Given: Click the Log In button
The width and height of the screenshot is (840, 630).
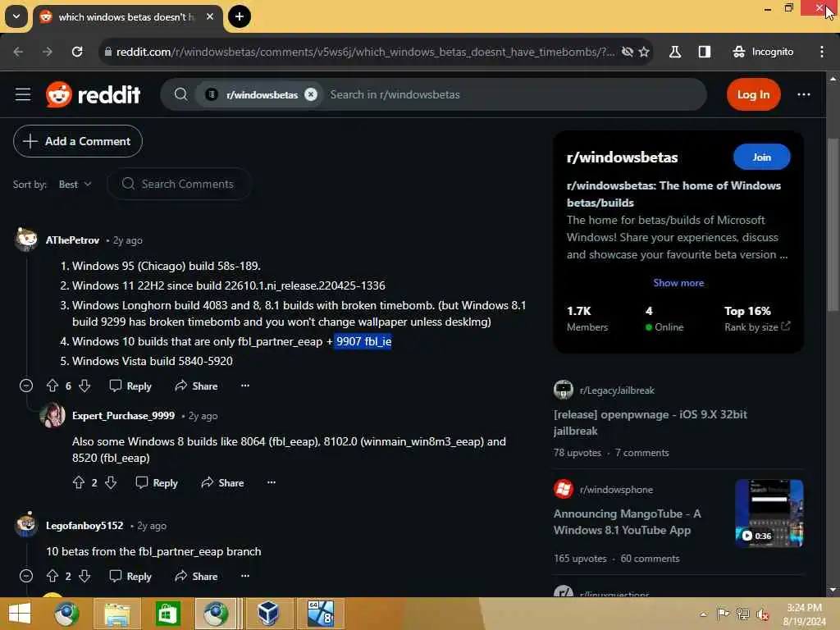Looking at the screenshot, I should (753, 95).
